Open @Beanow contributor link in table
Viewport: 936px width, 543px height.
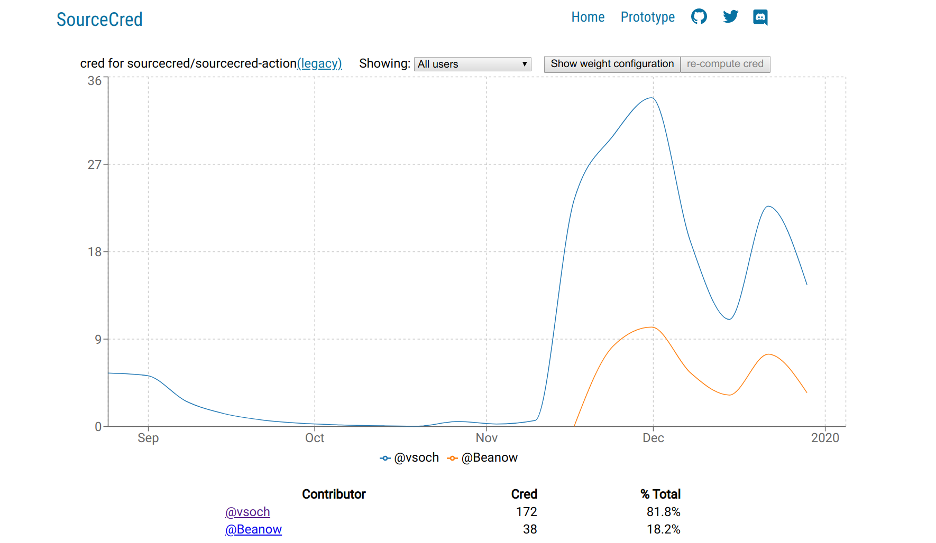pyautogui.click(x=253, y=529)
